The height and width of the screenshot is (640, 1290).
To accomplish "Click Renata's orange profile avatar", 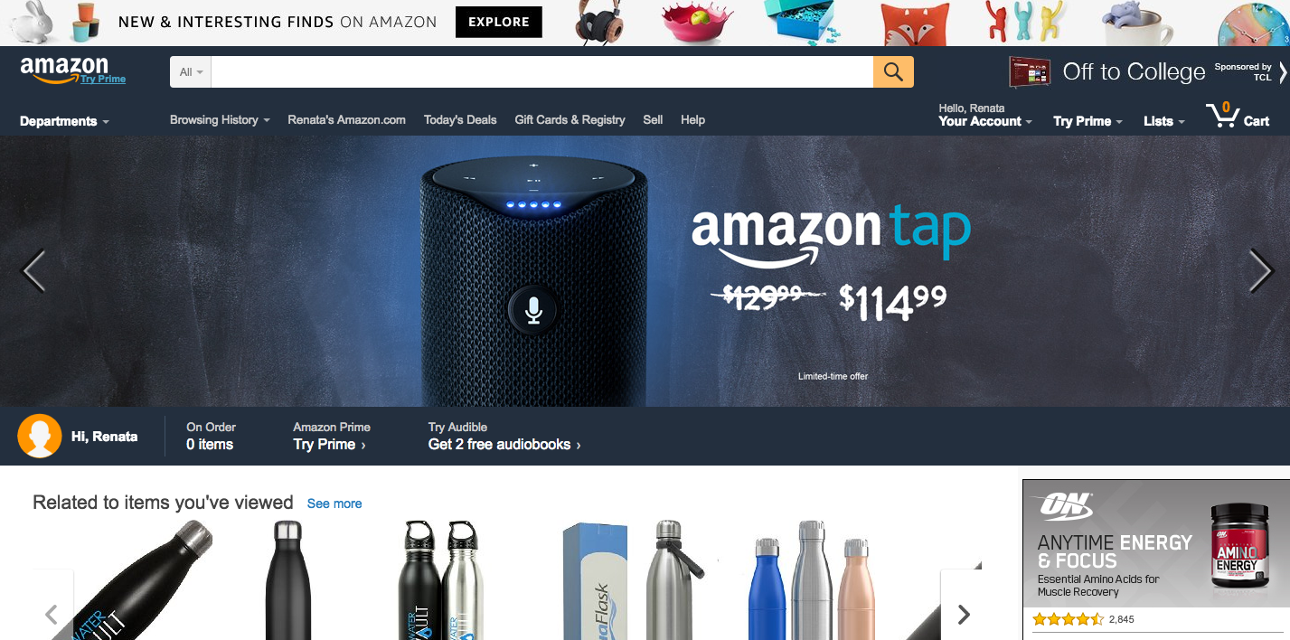I will (x=39, y=436).
